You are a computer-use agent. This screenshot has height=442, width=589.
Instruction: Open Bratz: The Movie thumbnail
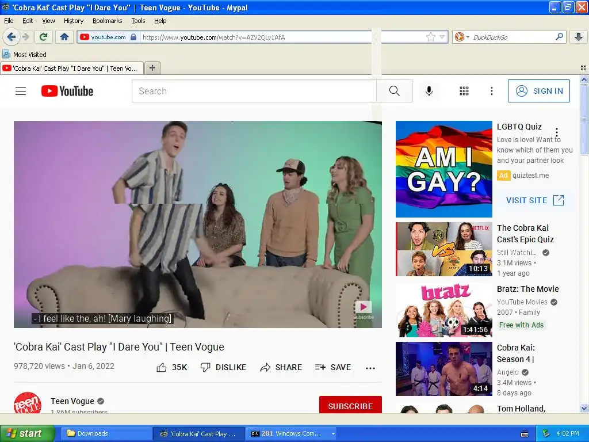coord(443,310)
